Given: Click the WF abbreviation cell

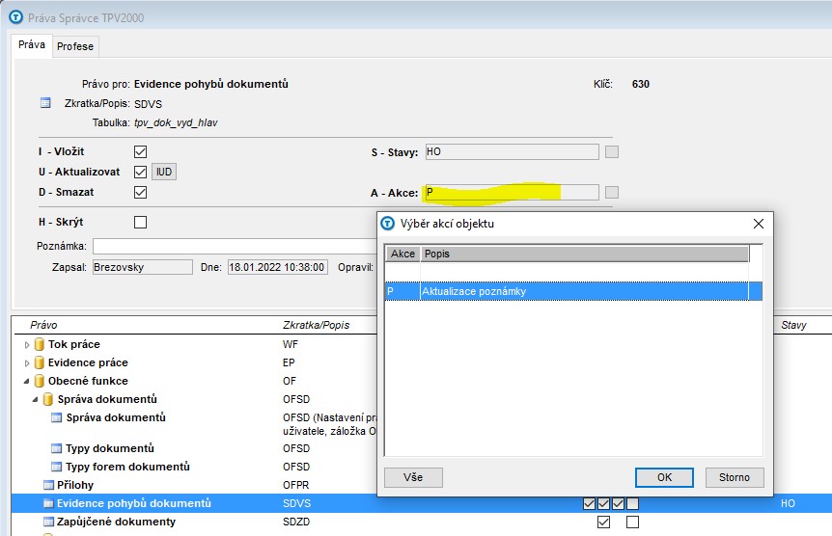Looking at the screenshot, I should (291, 344).
